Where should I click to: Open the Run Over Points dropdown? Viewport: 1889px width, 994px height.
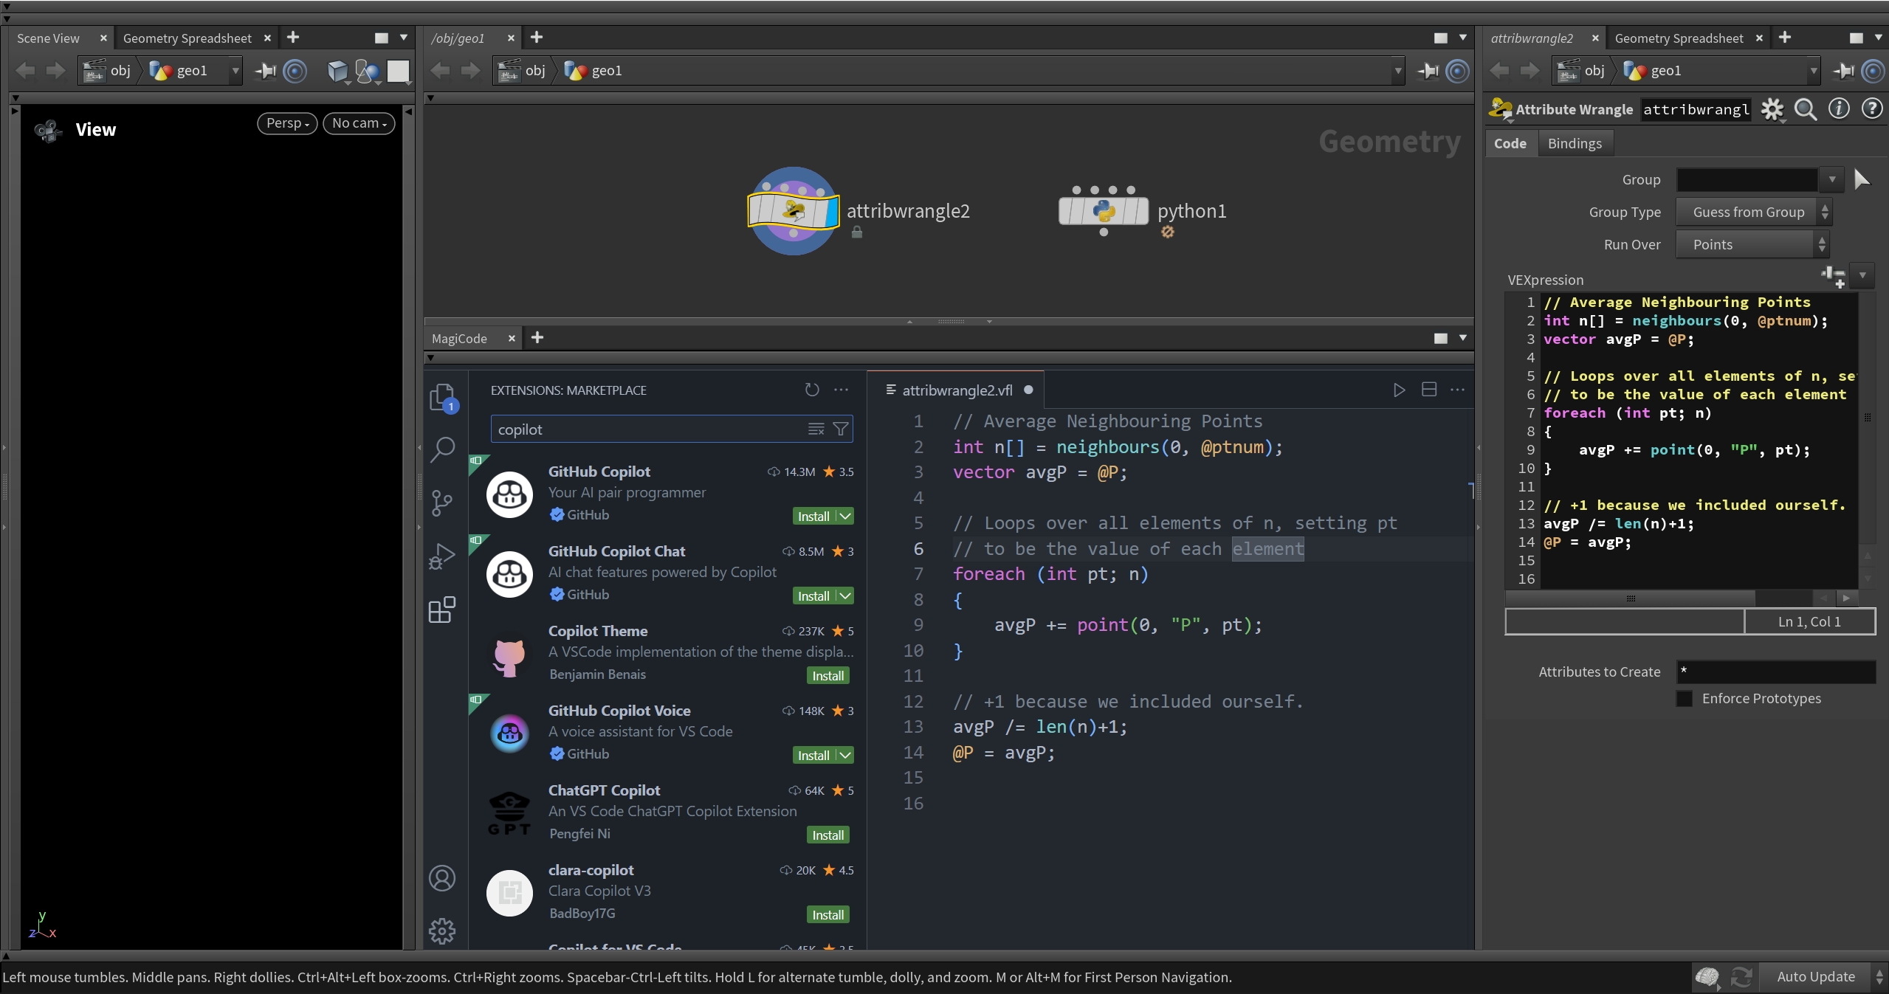(x=1751, y=244)
